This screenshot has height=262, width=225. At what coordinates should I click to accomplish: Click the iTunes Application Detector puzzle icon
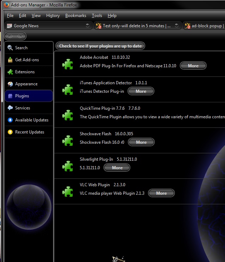coord(67,90)
